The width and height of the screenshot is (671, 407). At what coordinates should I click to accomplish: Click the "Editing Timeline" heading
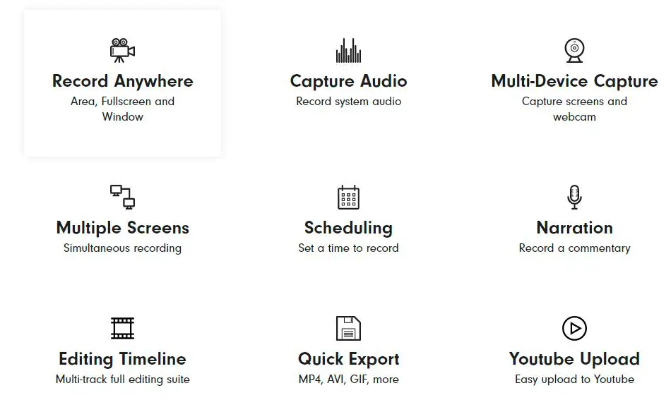[122, 359]
